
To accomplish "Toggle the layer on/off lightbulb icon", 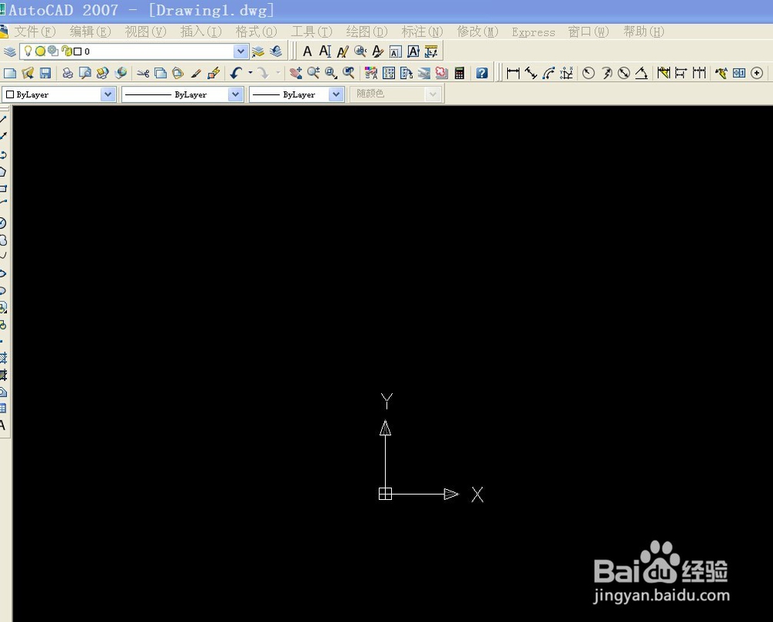I will (28, 51).
